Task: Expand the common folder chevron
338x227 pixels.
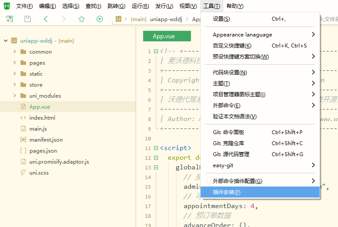Action: point(14,51)
